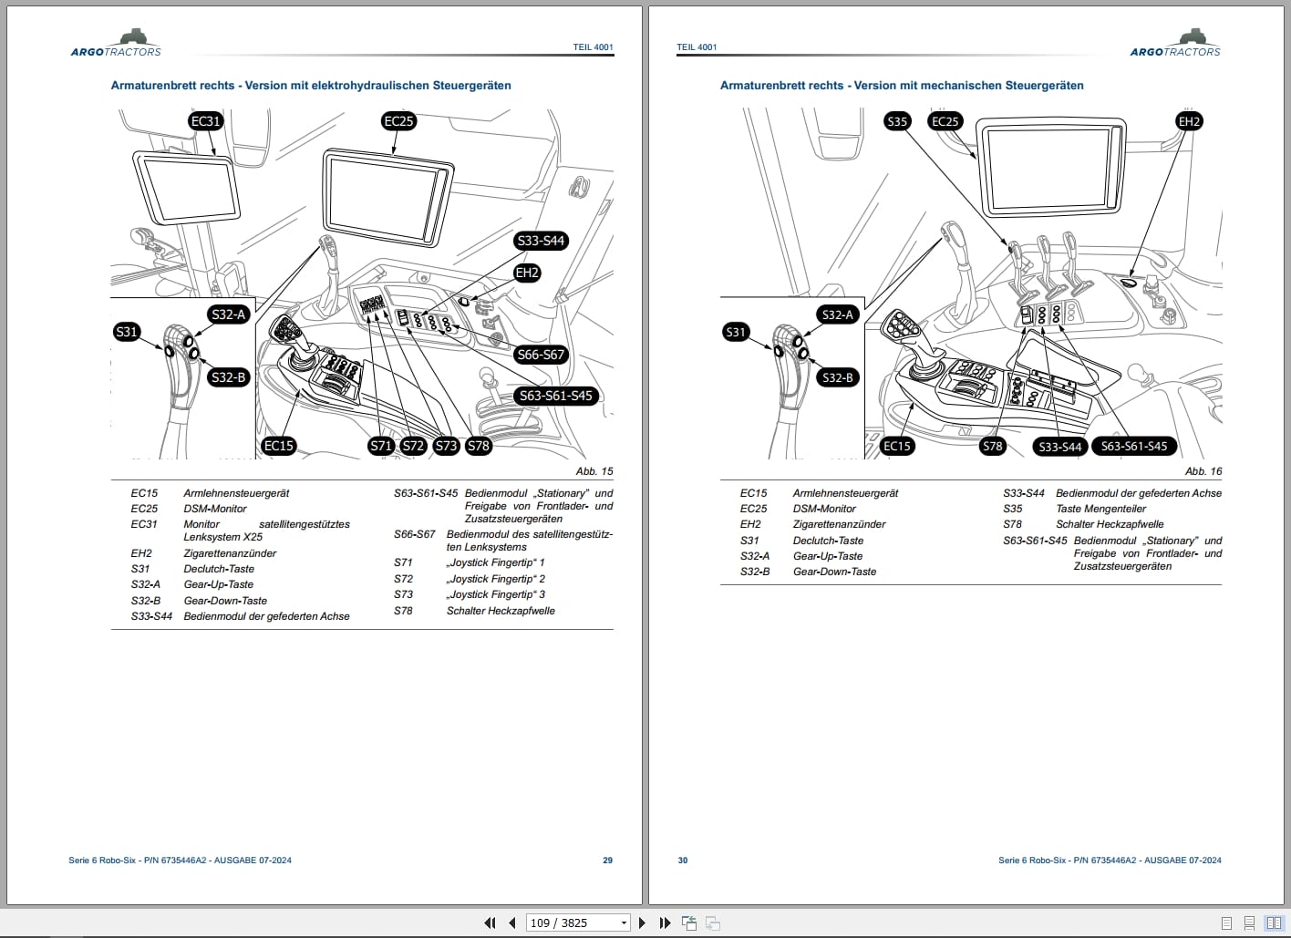Click the legend text 'Armlehnensteuergerät' on left page
Viewport: 1291px width, 938px height.
[x=236, y=493]
